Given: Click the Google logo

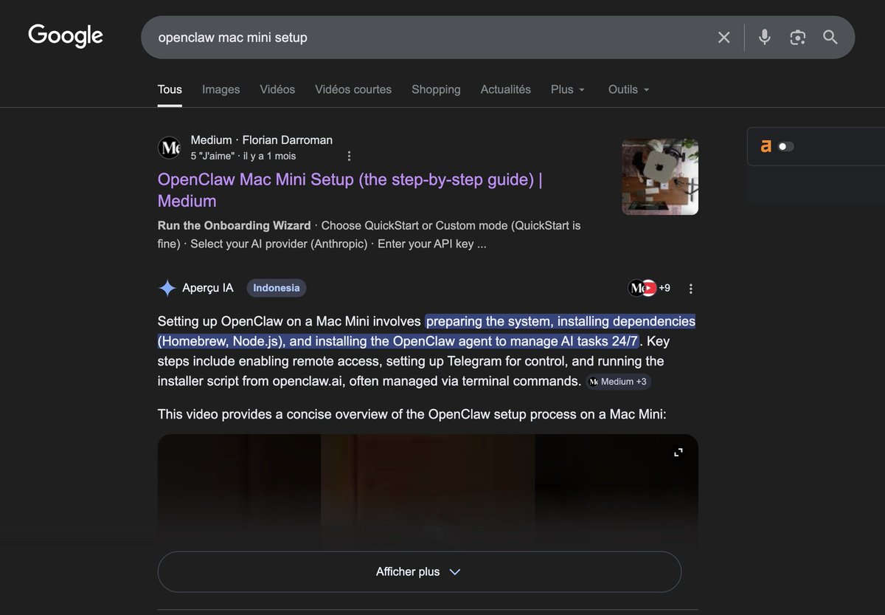Looking at the screenshot, I should [x=66, y=35].
